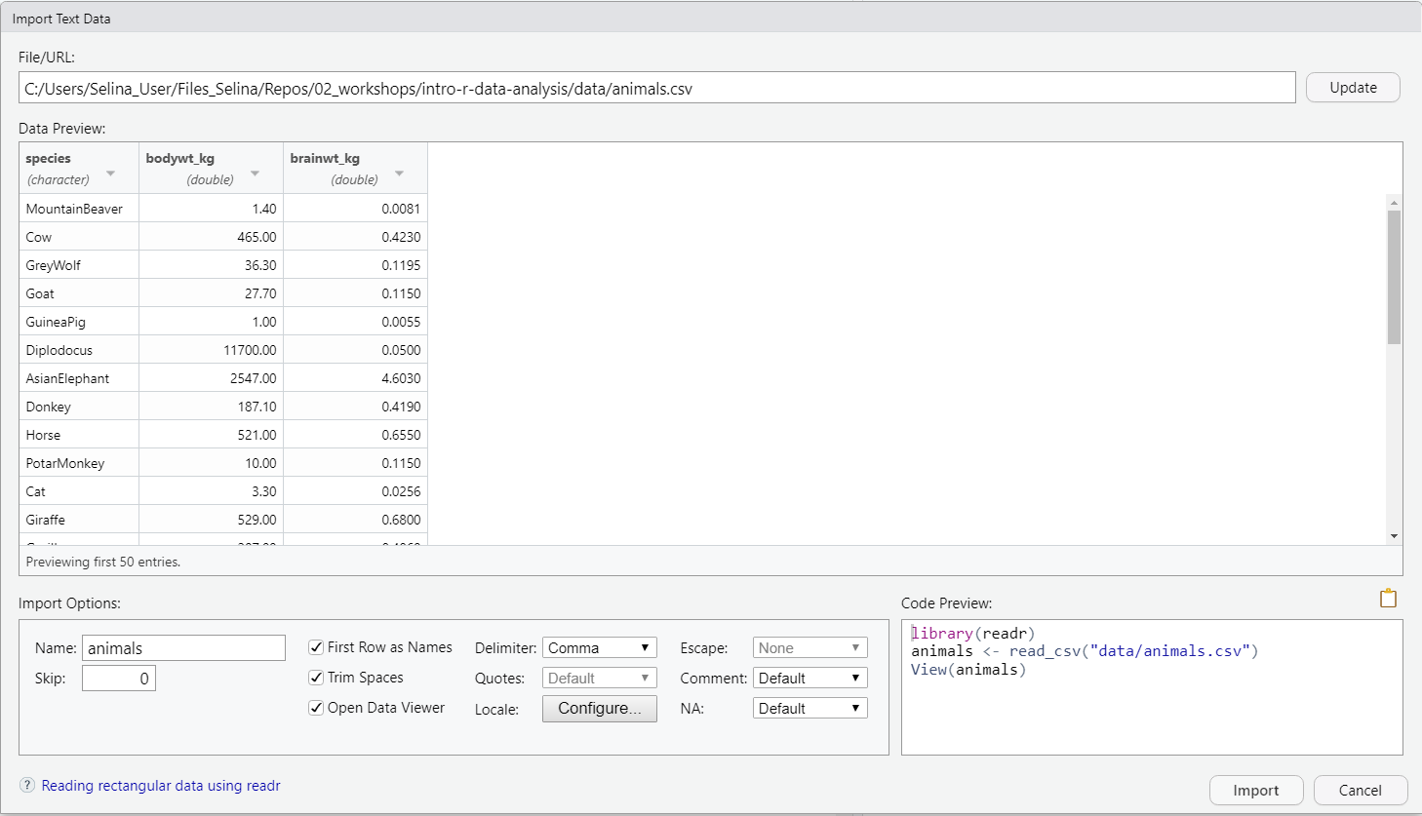1422x816 pixels.
Task: Open Reading rectangular data using readr link
Action: pos(161,786)
